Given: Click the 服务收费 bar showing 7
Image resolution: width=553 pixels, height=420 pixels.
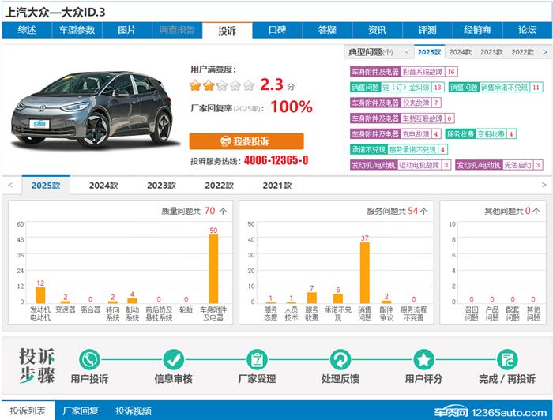Looking at the screenshot, I should 312,298.
